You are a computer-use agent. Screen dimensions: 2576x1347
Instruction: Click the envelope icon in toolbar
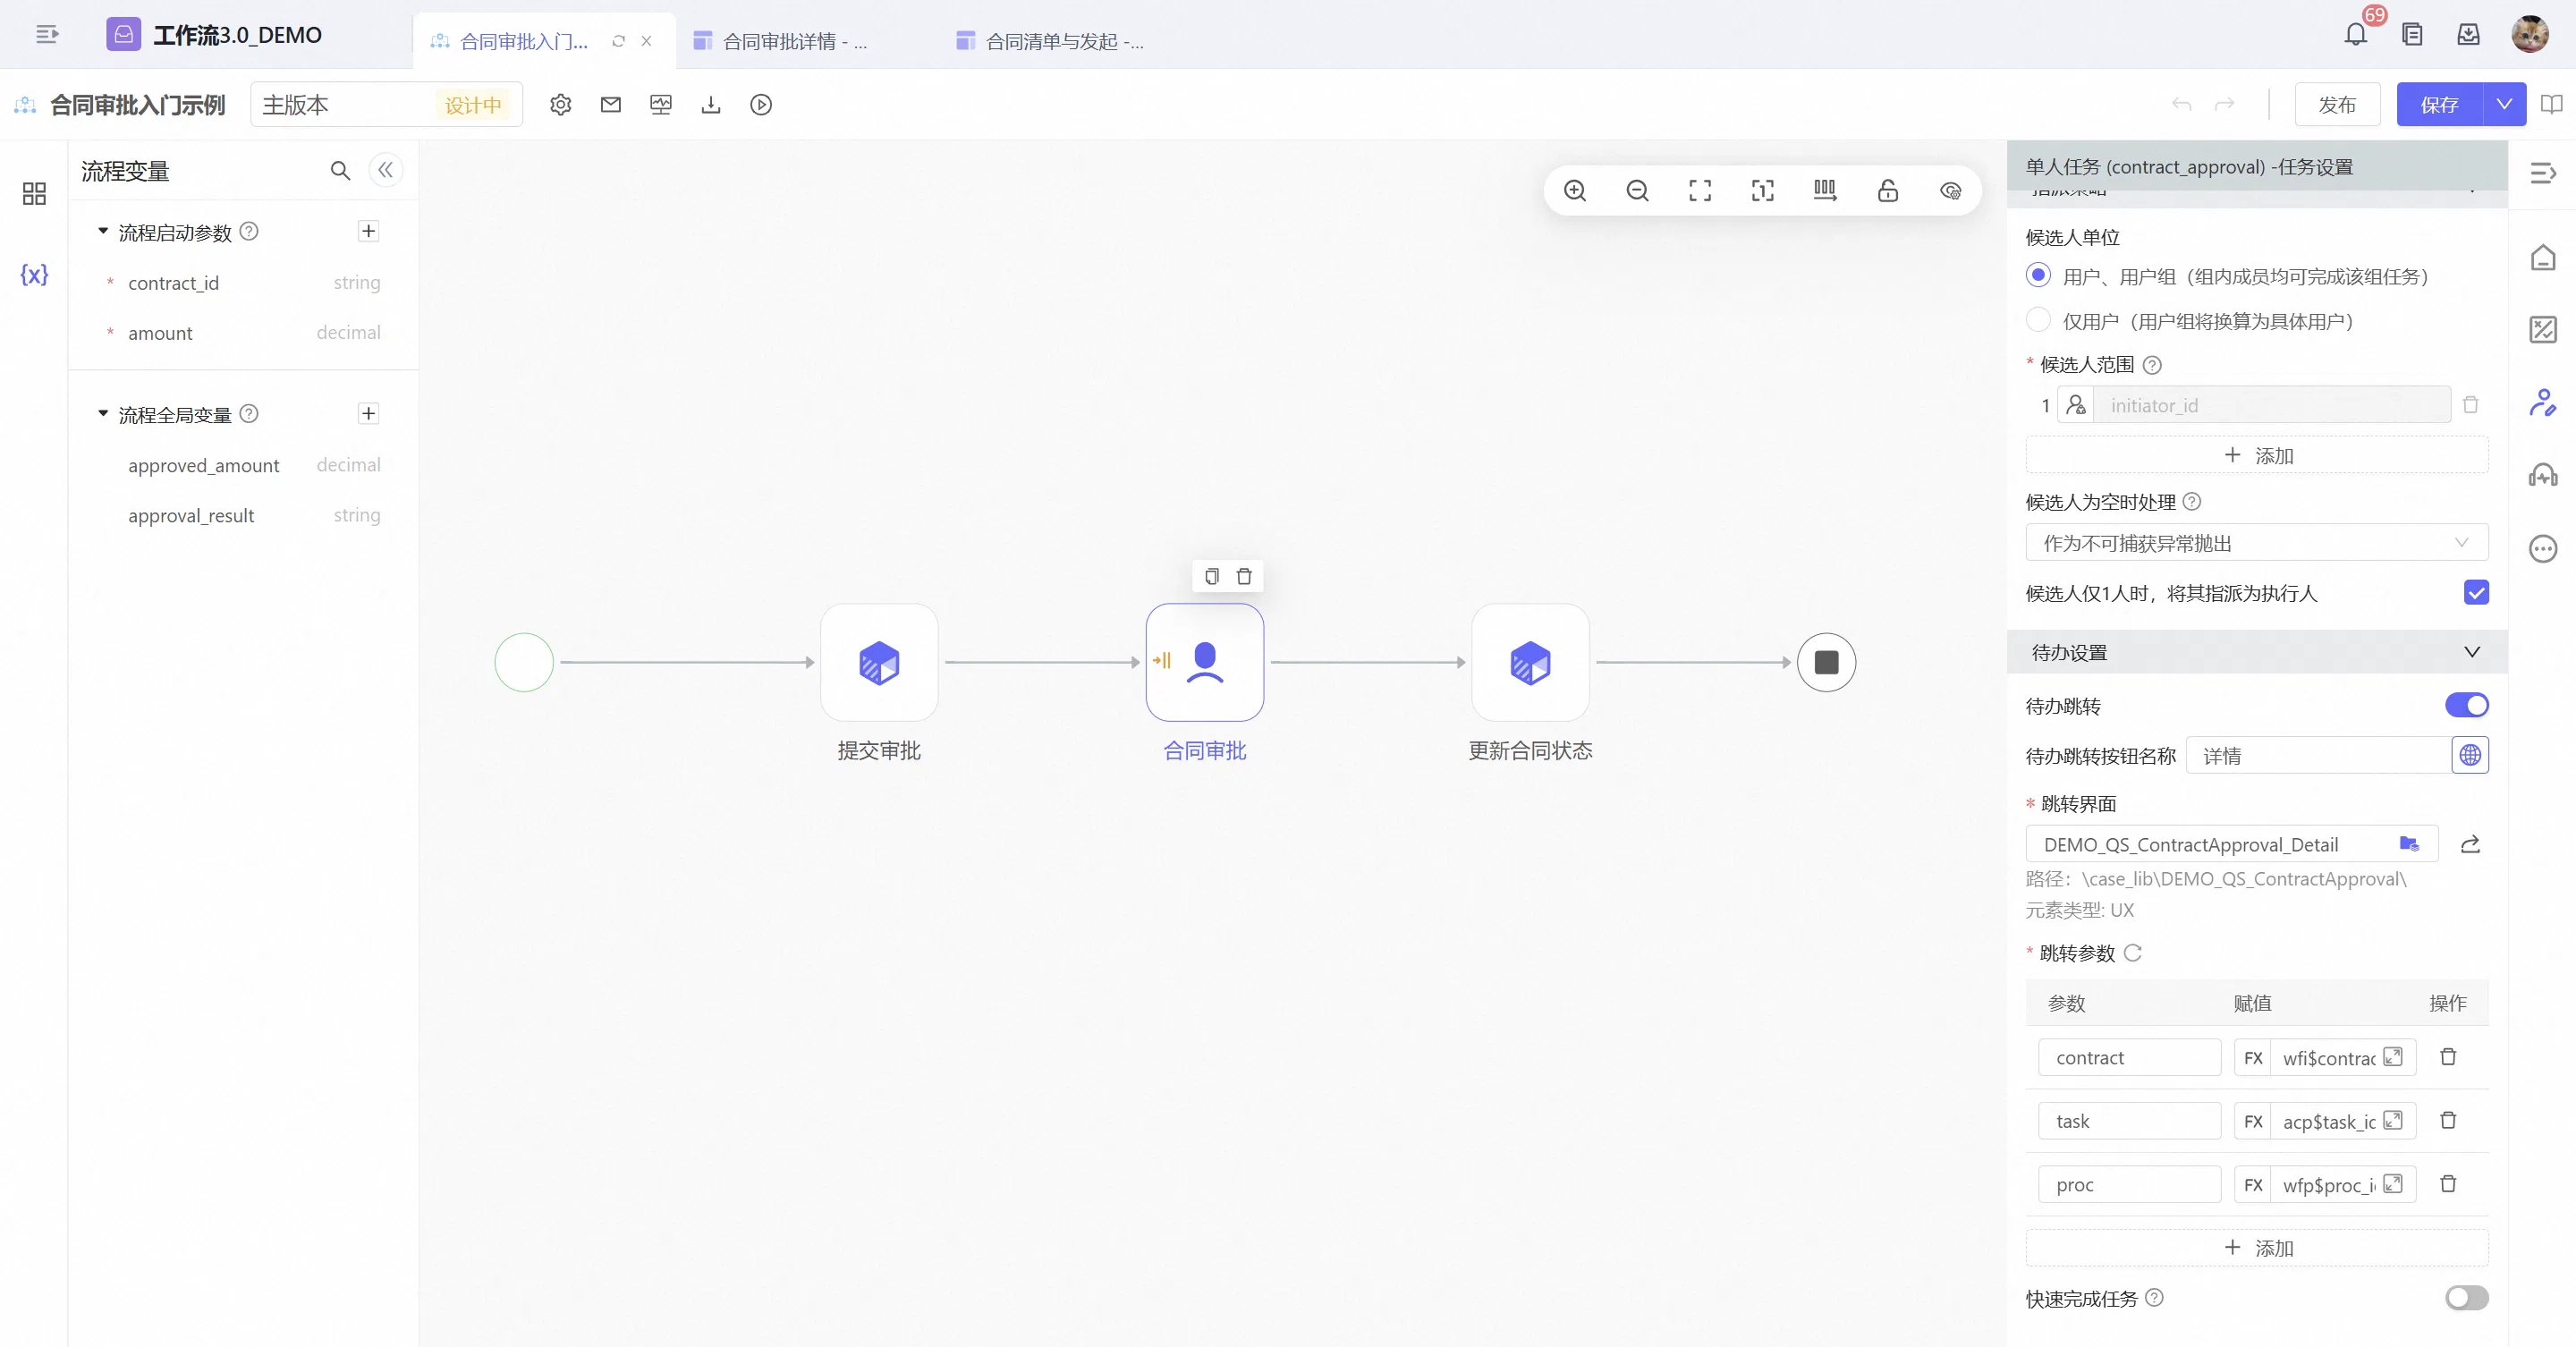tap(611, 105)
